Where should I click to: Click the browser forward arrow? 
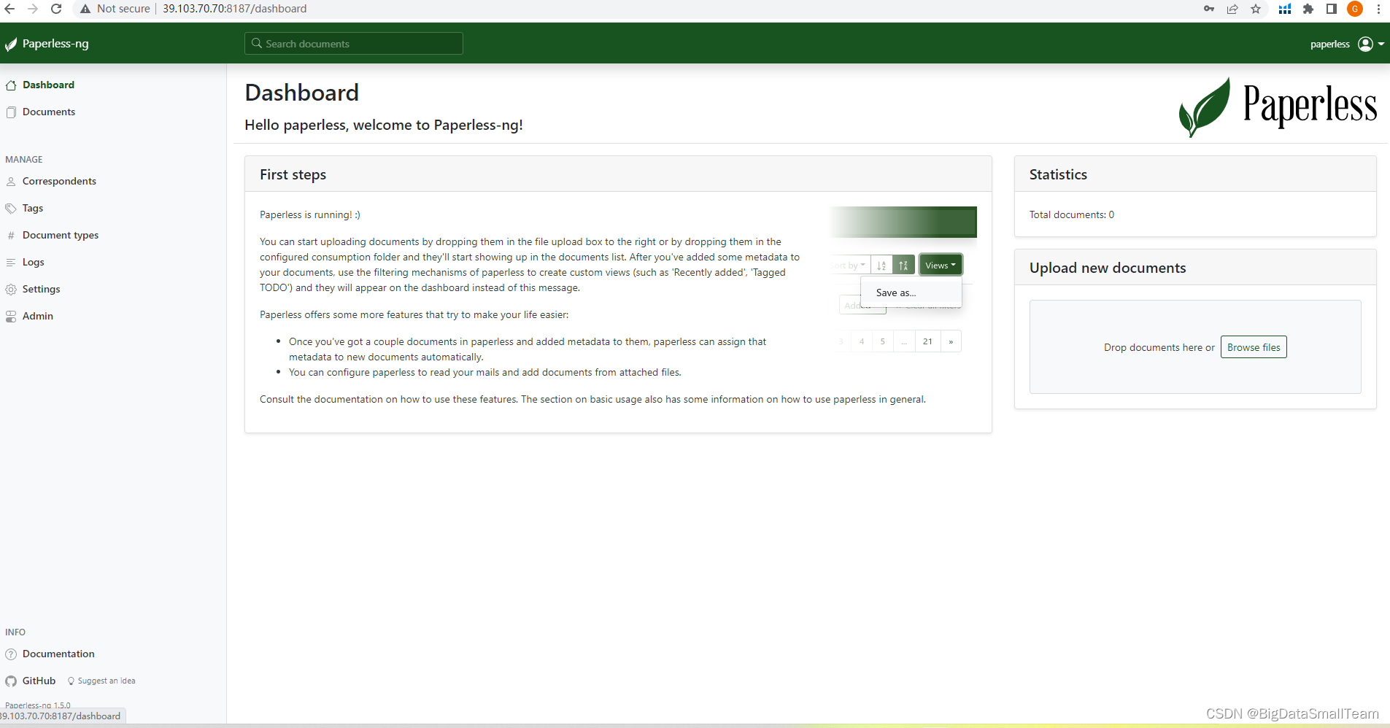33,9
